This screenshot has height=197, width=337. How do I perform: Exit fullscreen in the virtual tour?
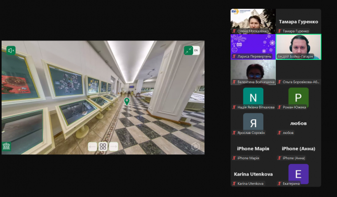(189, 50)
